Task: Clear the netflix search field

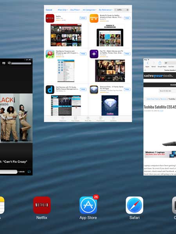Action: [128, 10]
